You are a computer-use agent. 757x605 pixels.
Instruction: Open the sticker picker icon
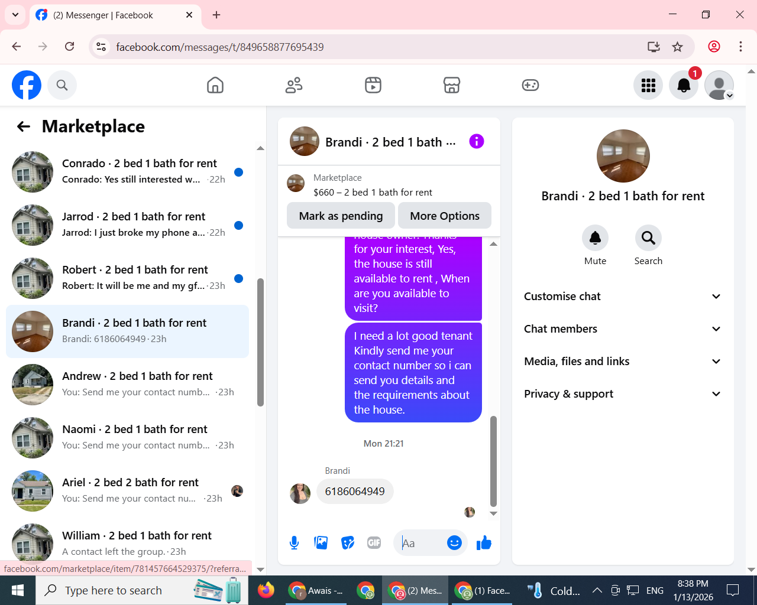(x=348, y=542)
